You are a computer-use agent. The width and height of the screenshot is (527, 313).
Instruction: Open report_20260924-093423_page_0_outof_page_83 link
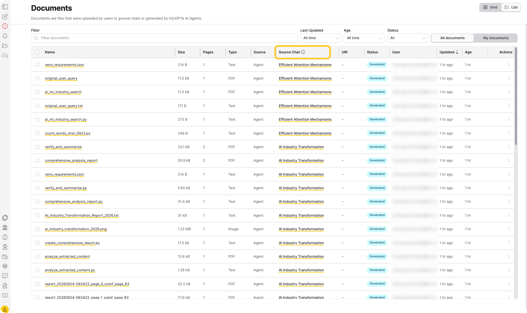[87, 284]
